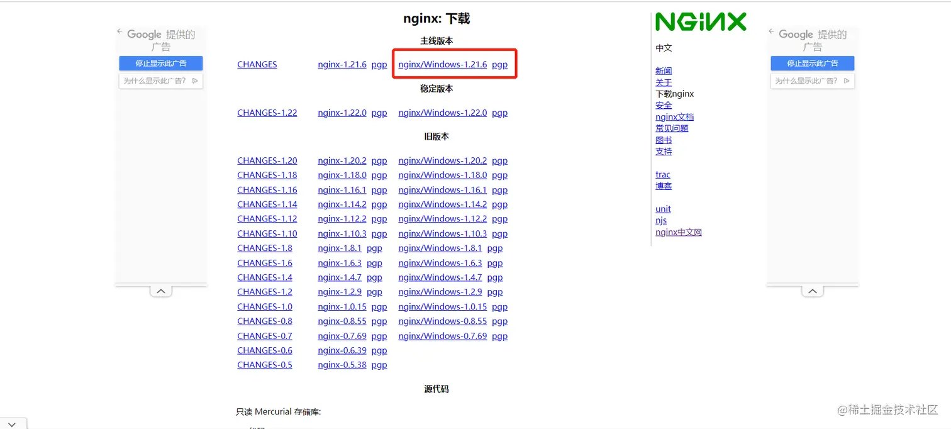This screenshot has height=429, width=951.
Task: Open CHANGES-0.6 link
Action: (x=265, y=350)
